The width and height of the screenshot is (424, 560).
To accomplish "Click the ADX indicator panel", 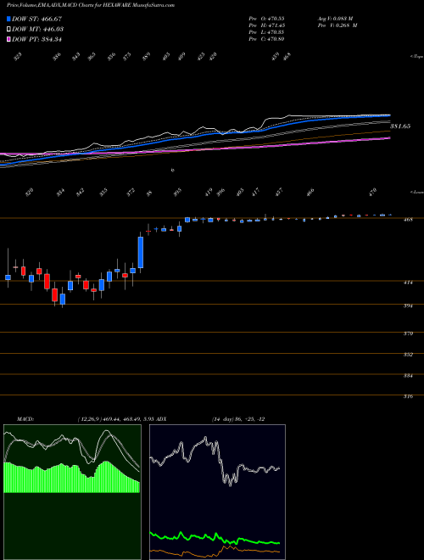I will pyautogui.click(x=217, y=492).
